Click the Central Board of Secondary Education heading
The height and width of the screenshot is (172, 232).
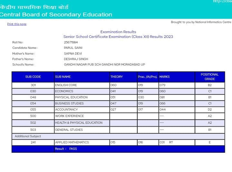coord(56,14)
